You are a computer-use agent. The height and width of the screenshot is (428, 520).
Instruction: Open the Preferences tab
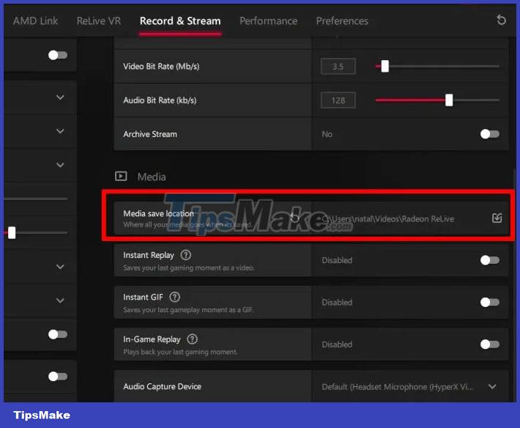pyautogui.click(x=342, y=21)
